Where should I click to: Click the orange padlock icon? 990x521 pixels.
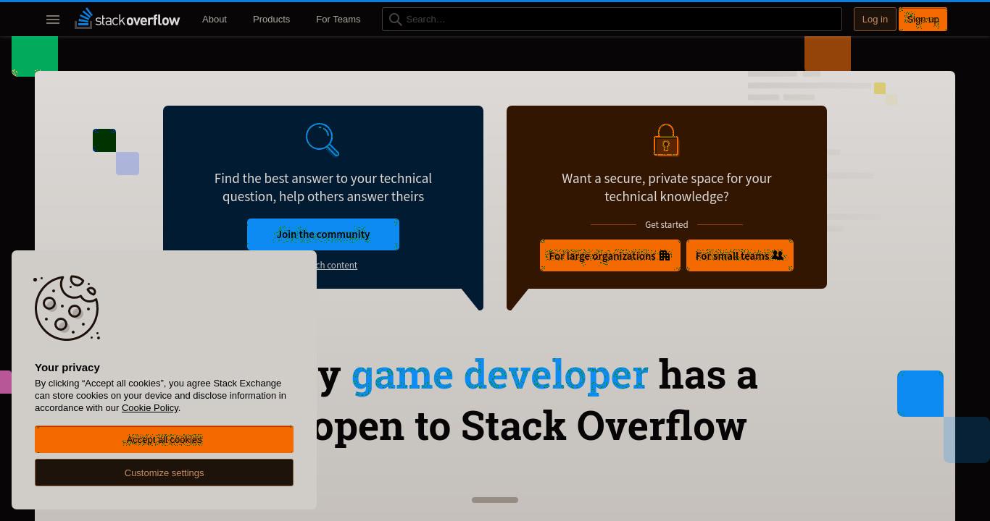coord(666,140)
